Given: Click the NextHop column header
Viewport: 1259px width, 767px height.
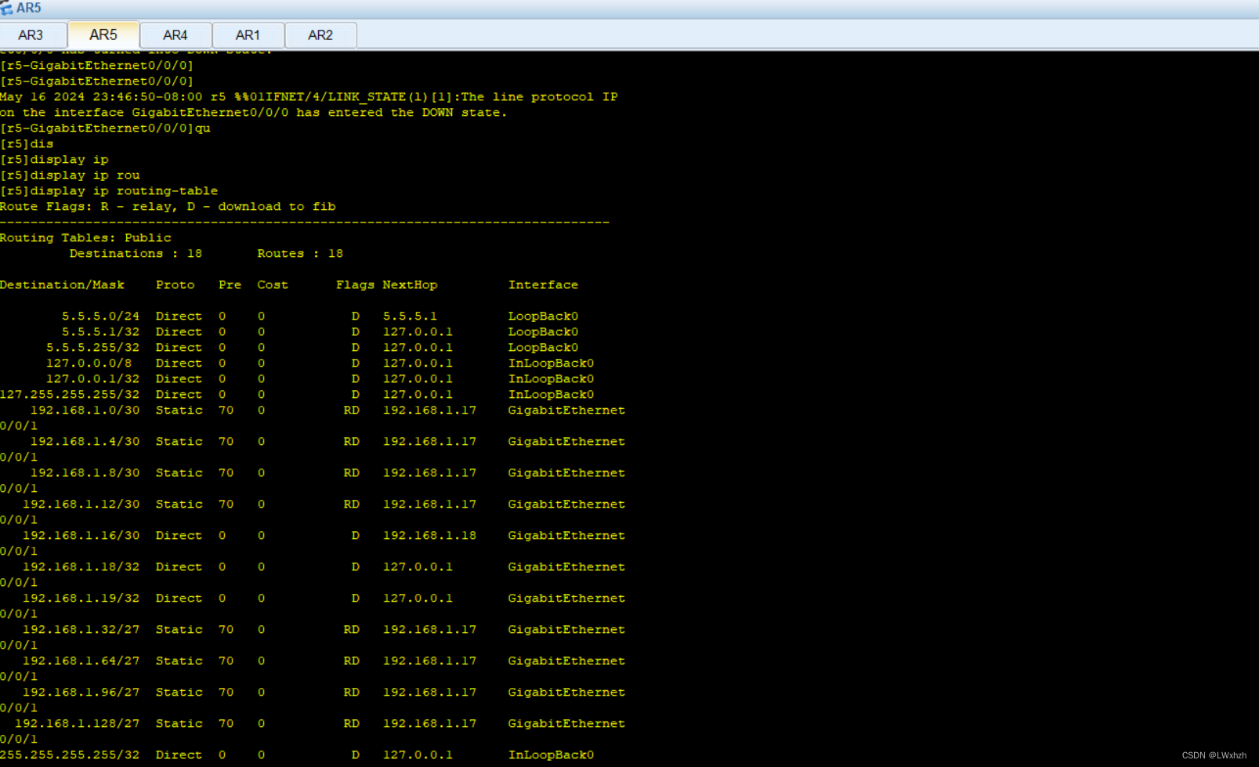Looking at the screenshot, I should click(410, 285).
